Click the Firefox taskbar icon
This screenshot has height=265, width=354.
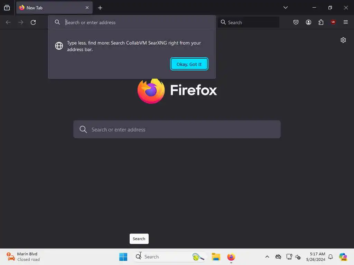point(231,257)
